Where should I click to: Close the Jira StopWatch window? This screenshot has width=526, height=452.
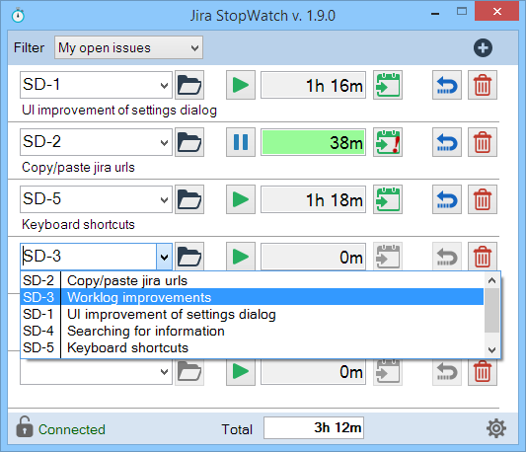(x=496, y=12)
